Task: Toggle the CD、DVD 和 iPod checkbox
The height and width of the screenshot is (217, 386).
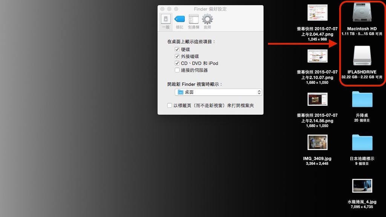Action: [x=177, y=63]
